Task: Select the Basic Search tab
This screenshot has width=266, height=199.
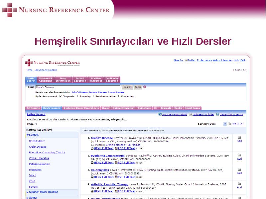Action: (x=31, y=80)
